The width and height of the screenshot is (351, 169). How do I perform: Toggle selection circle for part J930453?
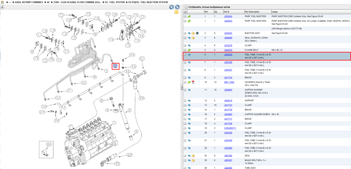pos(185,21)
